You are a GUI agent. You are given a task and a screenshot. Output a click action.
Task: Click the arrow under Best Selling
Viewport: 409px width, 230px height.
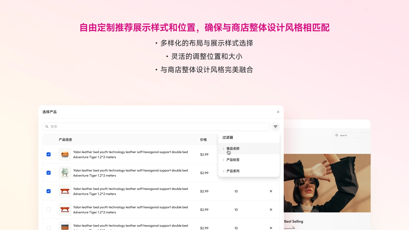pos(289,227)
